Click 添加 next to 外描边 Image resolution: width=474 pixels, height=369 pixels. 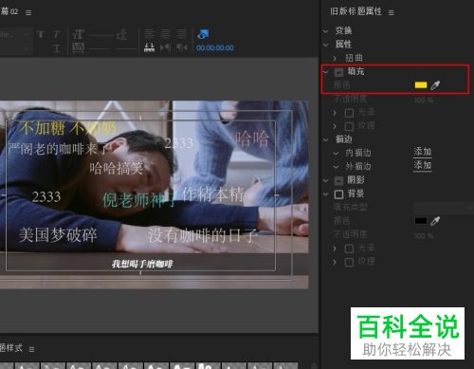point(423,165)
